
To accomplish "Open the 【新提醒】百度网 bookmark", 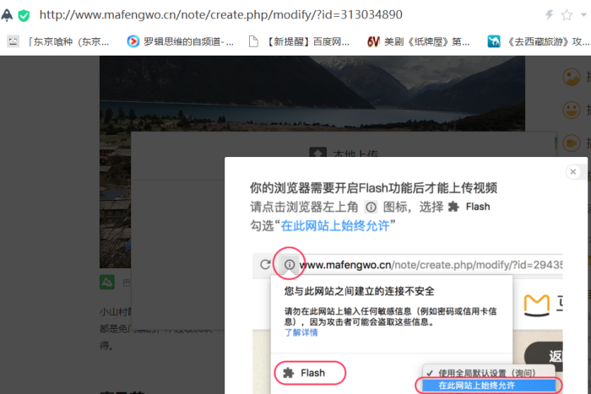I will [299, 41].
